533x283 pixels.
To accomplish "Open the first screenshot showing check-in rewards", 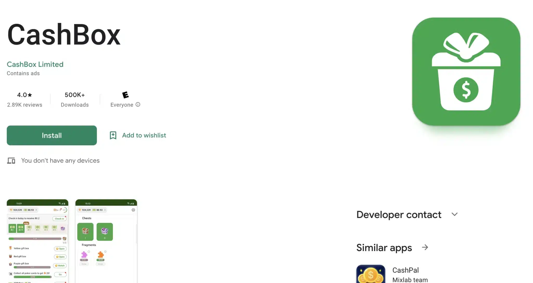I will click(37, 241).
